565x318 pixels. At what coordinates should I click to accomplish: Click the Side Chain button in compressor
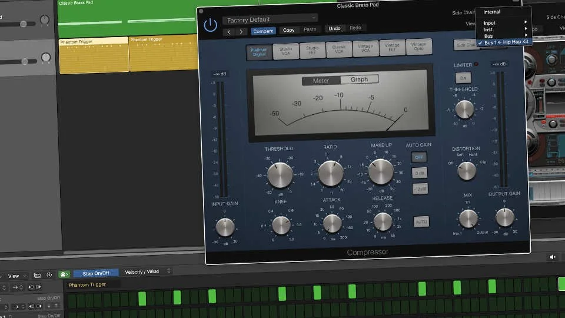point(466,45)
